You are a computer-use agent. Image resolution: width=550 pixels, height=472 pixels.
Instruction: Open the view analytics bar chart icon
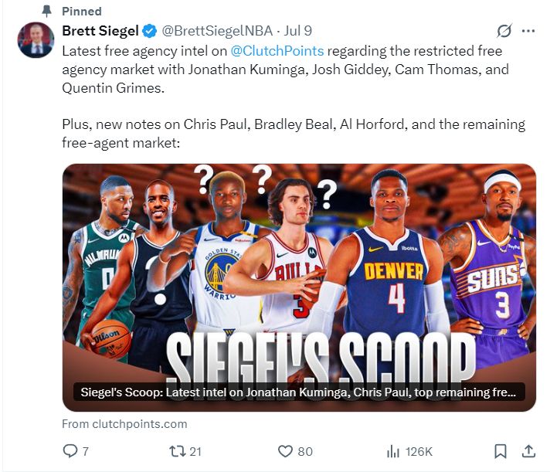393,451
